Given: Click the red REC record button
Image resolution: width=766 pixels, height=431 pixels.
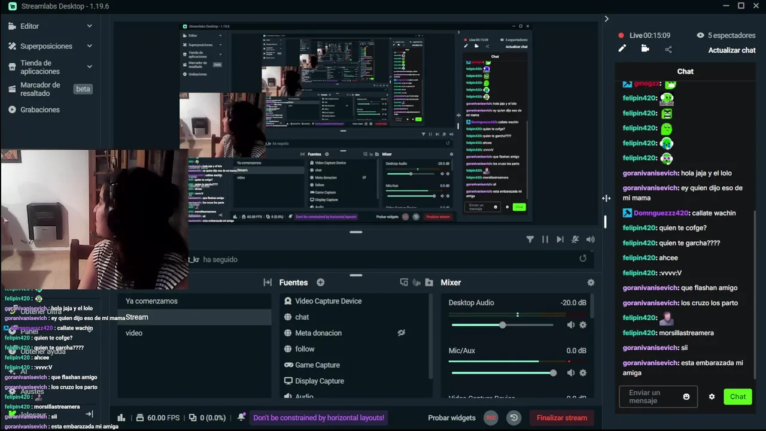Looking at the screenshot, I should 491,418.
